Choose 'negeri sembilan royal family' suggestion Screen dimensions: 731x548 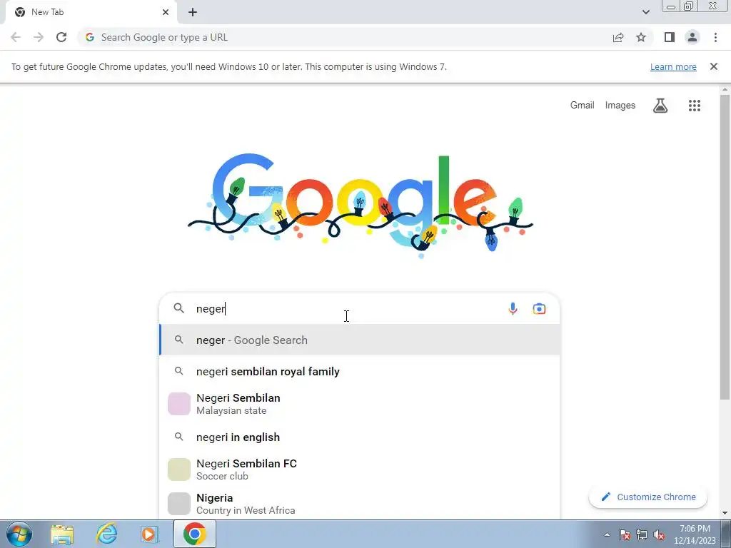(360, 371)
